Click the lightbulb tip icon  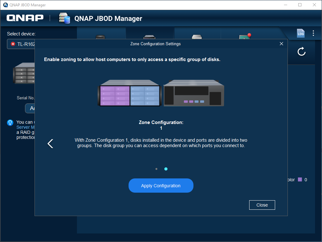10,122
